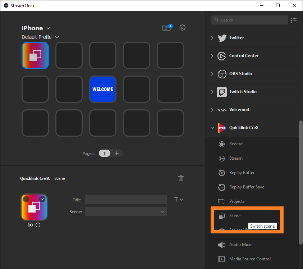The image size is (303, 269).
Task: Expand the Control Center category
Action: (x=212, y=56)
